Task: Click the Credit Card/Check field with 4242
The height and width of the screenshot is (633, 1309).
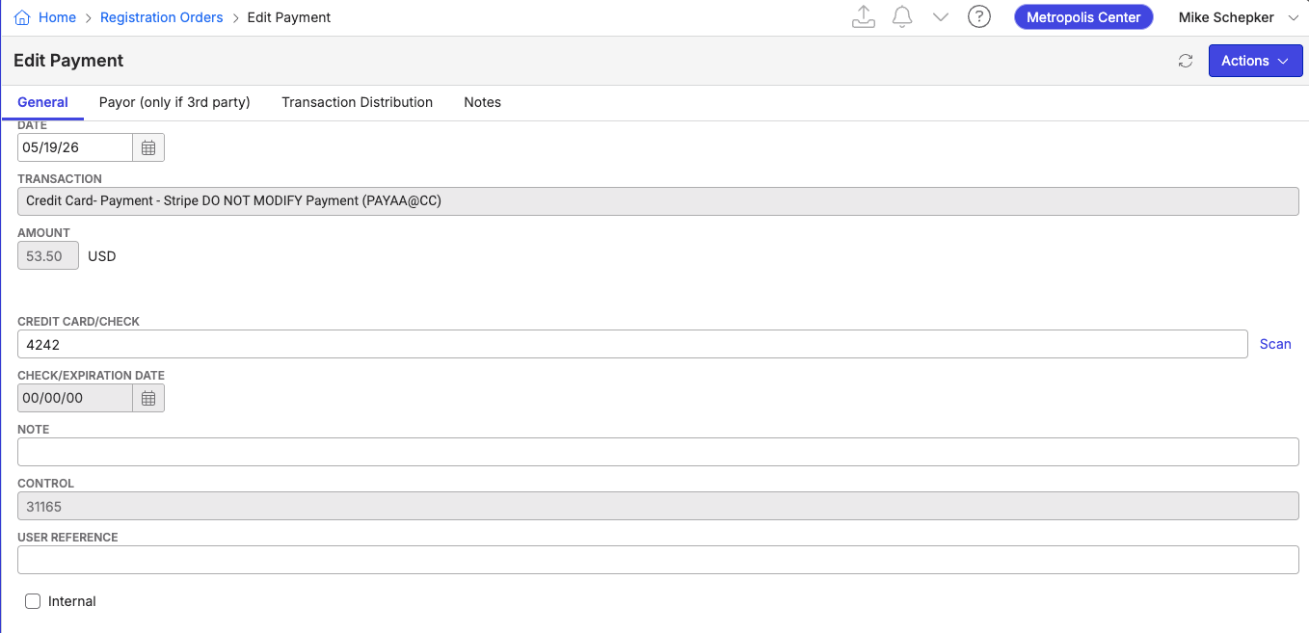Action: click(632, 344)
